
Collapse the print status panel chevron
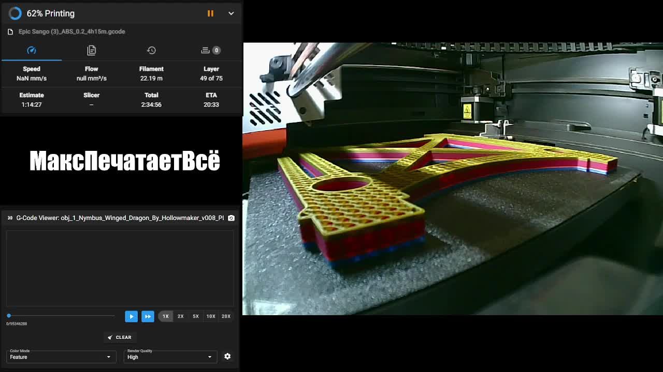[231, 13]
